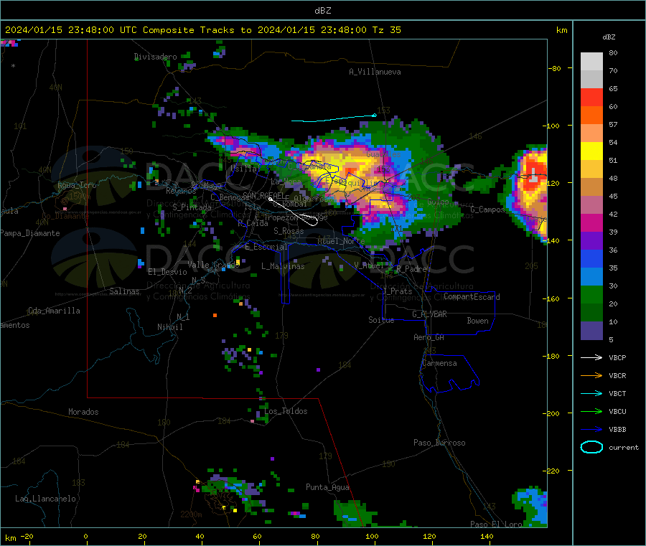Click the 'G_ALVEAR' map label
Screen dimensions: 646x546
[x=429, y=314]
